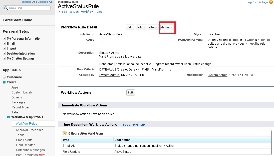Click the Activate button
The height and width of the screenshot is (156, 274).
point(167,27)
